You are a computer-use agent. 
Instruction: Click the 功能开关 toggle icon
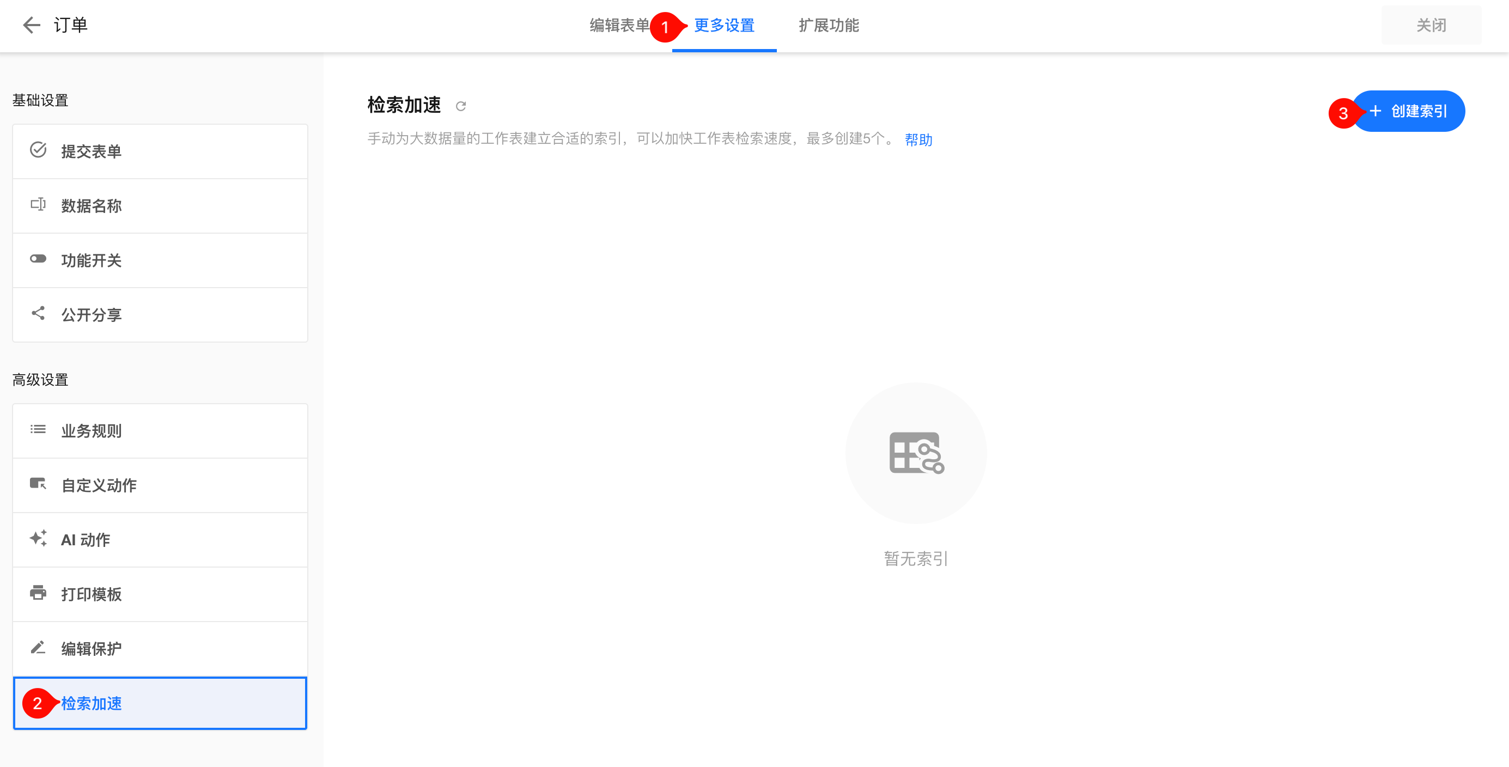tap(38, 259)
